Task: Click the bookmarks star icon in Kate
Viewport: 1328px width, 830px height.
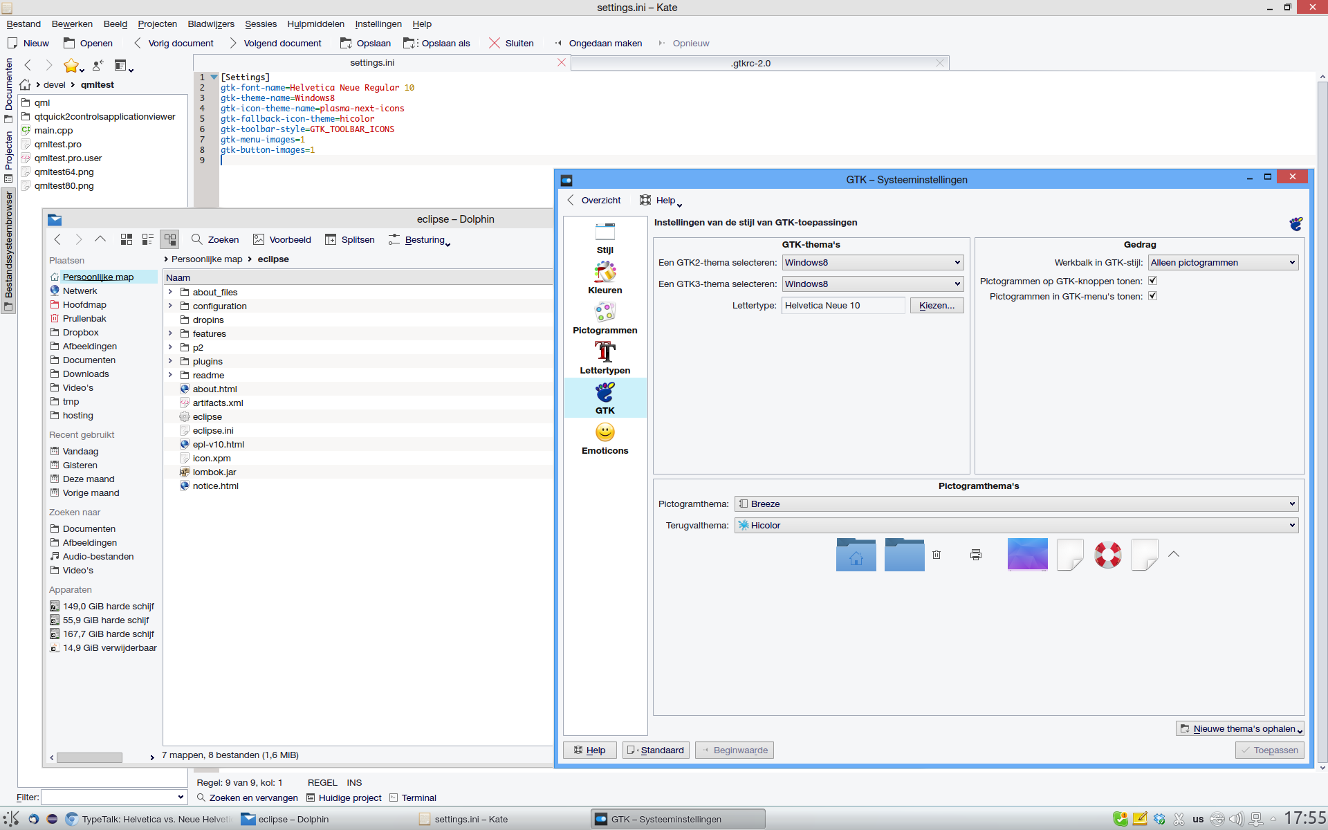Action: [71, 66]
